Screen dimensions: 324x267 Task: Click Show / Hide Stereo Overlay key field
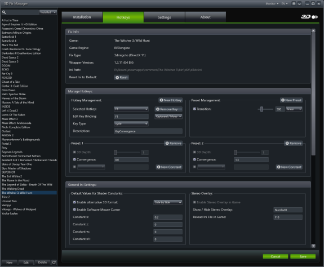tap(288, 210)
